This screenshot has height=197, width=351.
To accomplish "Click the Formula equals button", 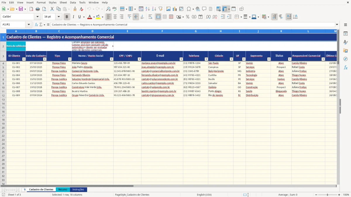I will pyautogui.click(x=48, y=25).
